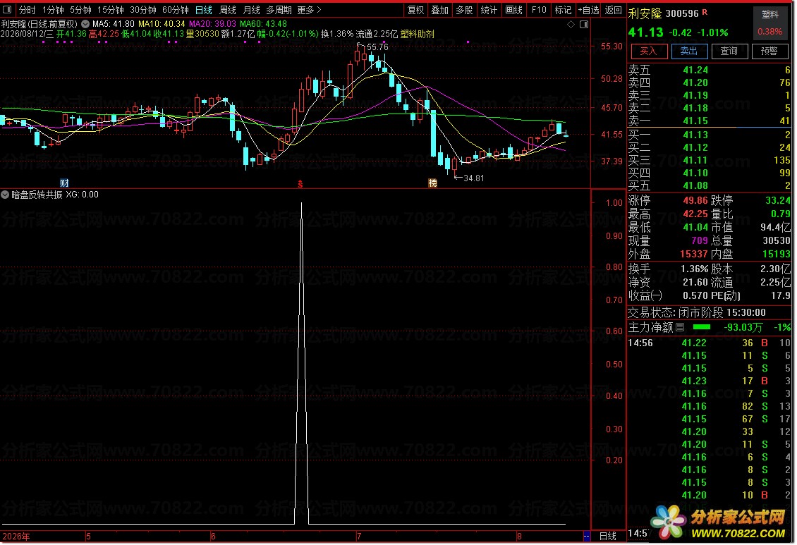The width and height of the screenshot is (797, 545).
Task: Click the 2026年 label on the timeline
Action: 16,537
